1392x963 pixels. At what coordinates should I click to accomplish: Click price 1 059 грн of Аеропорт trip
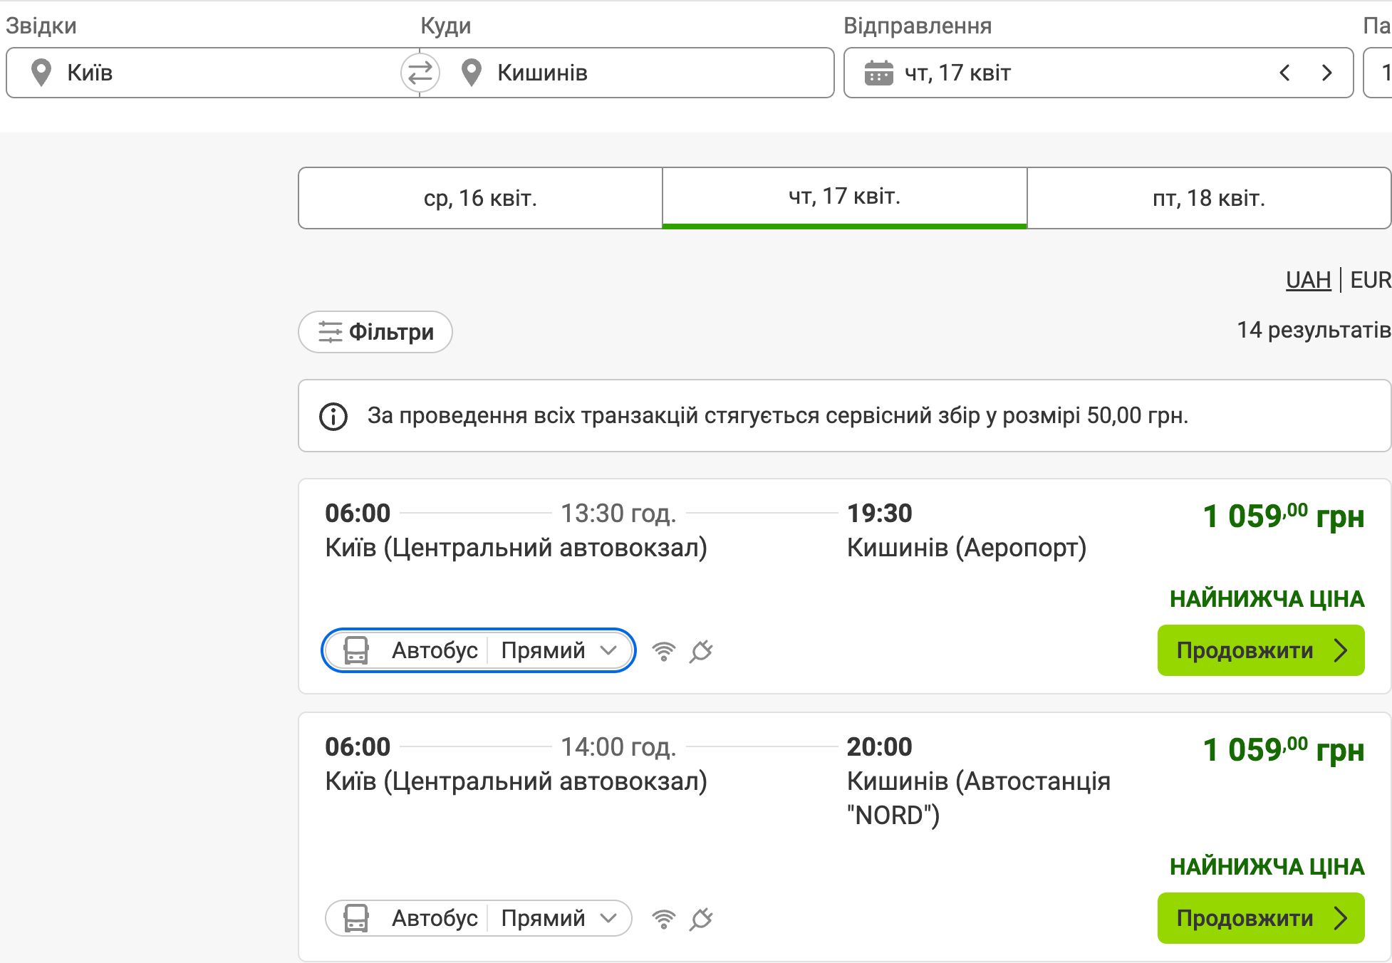click(1283, 516)
